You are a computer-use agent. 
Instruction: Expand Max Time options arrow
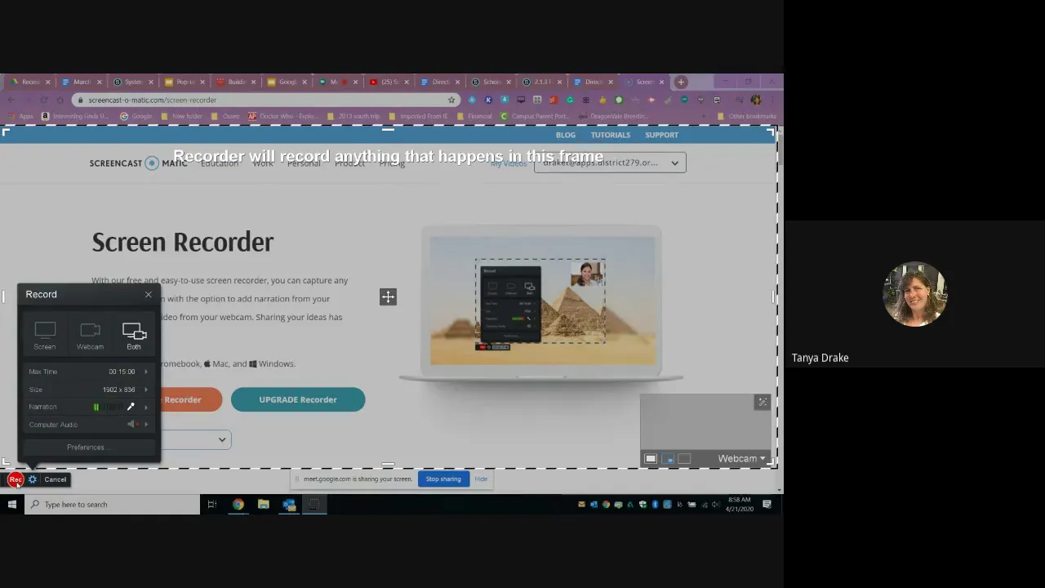(146, 372)
